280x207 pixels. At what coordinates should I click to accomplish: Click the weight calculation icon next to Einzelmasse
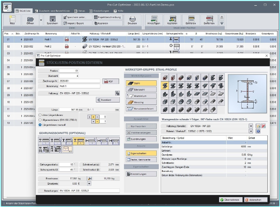pos(90,178)
